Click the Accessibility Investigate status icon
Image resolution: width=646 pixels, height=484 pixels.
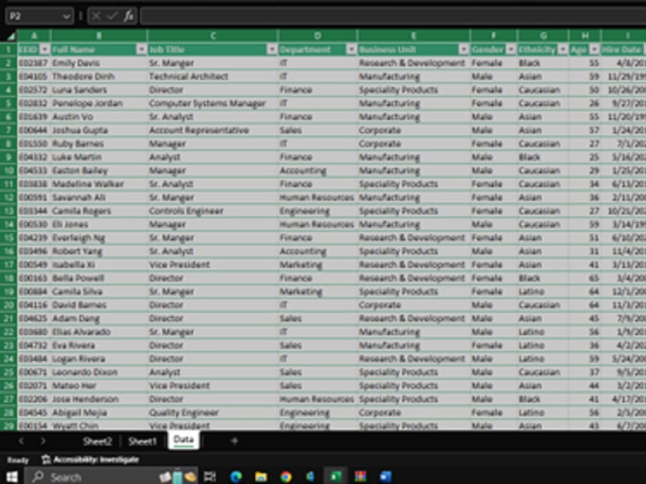46,459
